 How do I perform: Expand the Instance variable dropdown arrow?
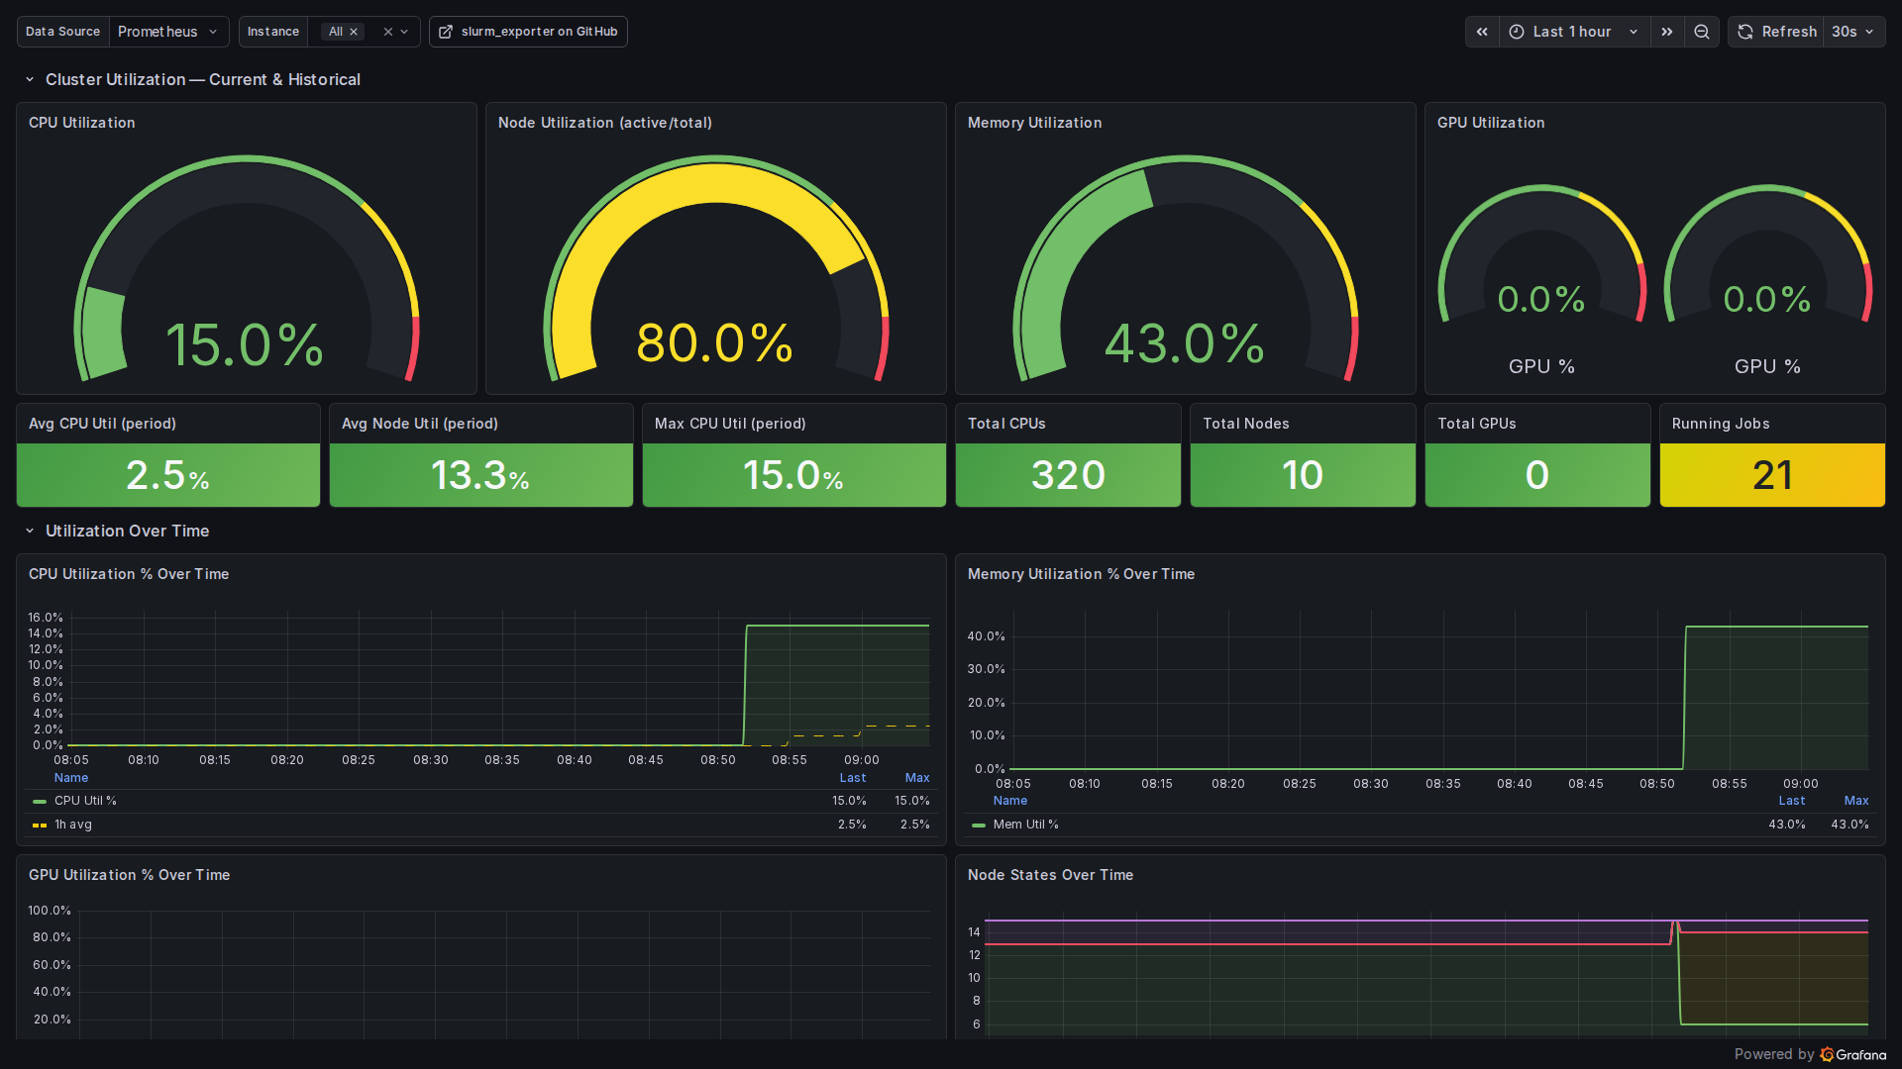(405, 32)
